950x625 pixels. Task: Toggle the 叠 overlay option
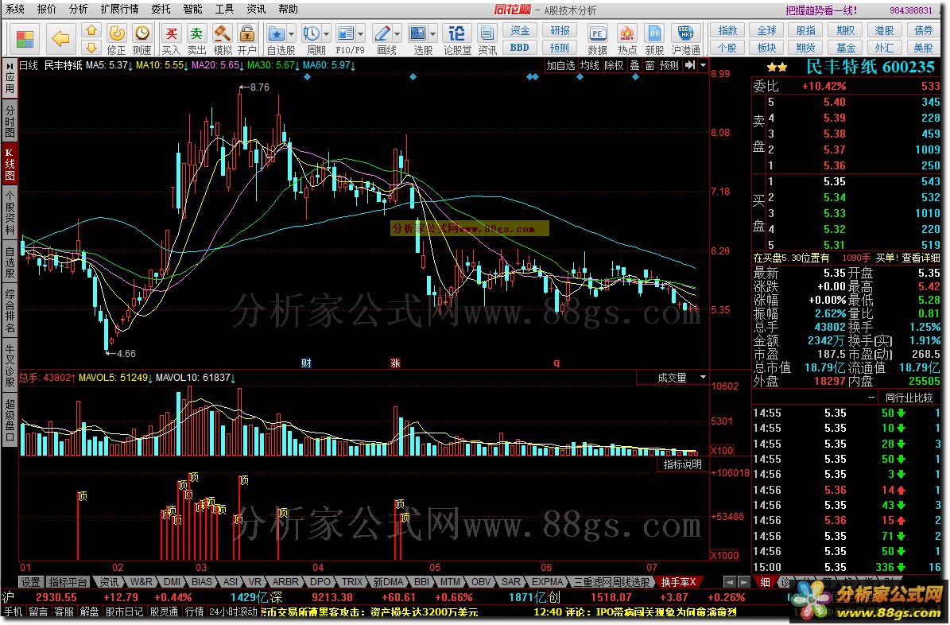click(634, 65)
